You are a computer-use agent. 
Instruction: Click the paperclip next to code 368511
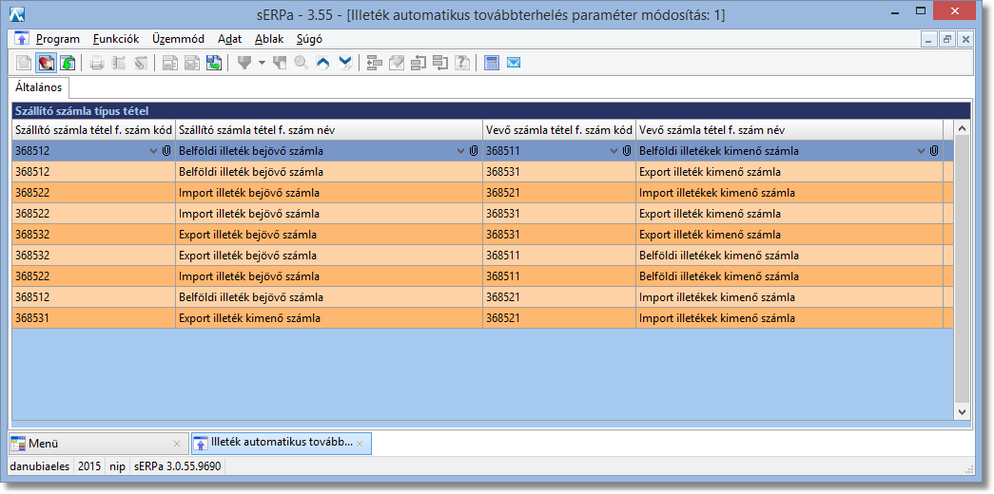[x=627, y=151]
